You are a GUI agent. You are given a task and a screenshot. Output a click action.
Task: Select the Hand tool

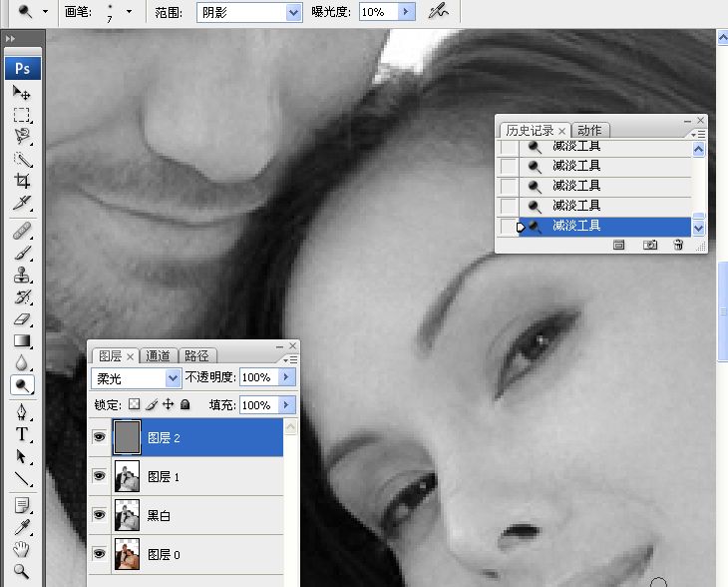click(x=21, y=549)
